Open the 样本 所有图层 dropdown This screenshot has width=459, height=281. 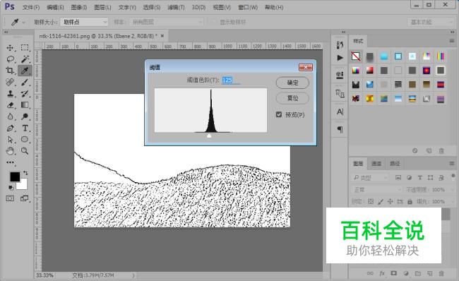[166, 22]
